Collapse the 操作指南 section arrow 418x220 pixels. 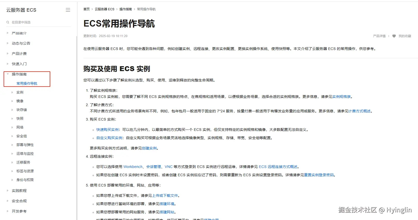point(7,74)
